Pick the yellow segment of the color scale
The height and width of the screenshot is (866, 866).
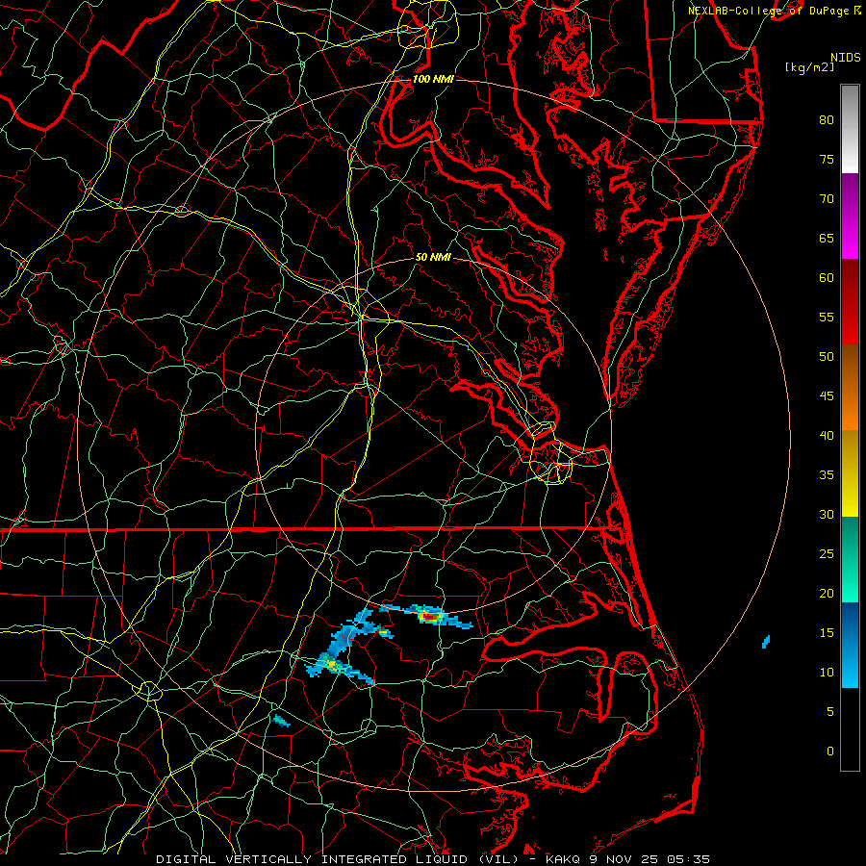(850, 473)
